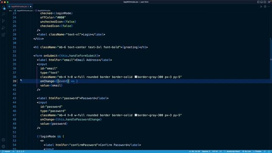
Task: Click the unsaved-changes dot on the AppWithHooks.jsx tab
Action: click(31, 7)
